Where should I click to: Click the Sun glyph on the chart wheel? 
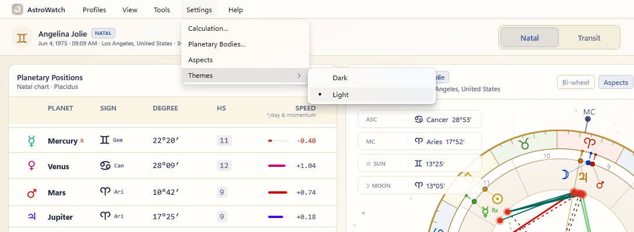[497, 198]
